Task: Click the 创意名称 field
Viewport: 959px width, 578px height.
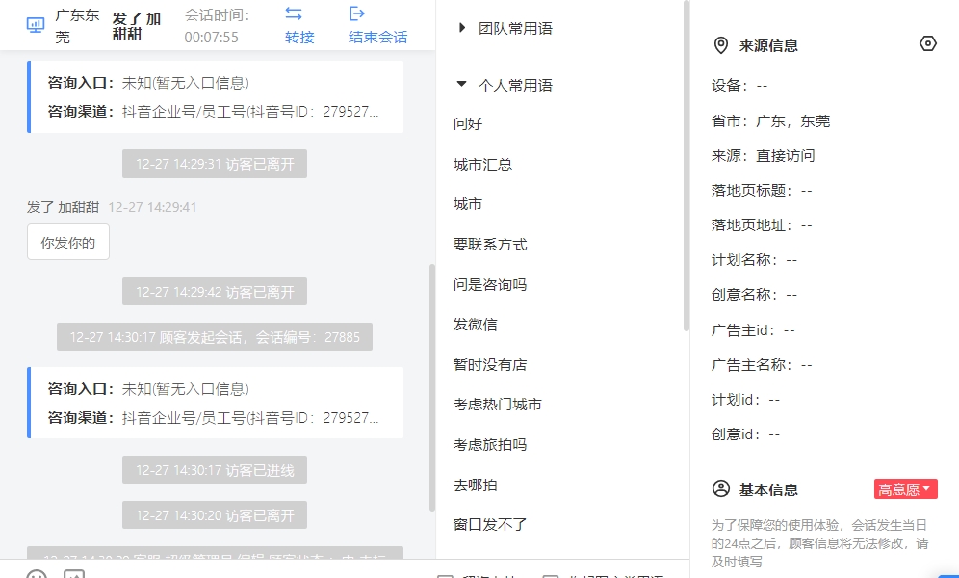Action: pyautogui.click(x=755, y=295)
